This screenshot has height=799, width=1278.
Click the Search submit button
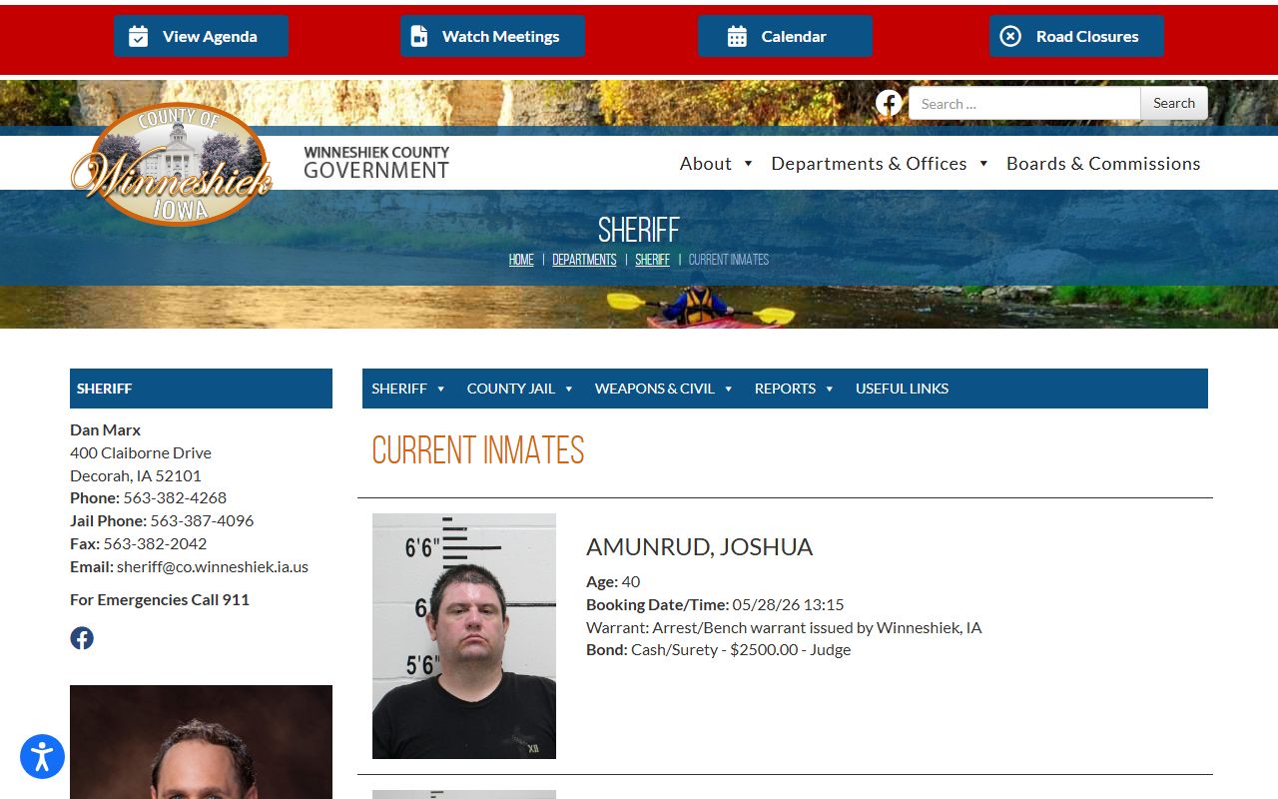(1174, 103)
